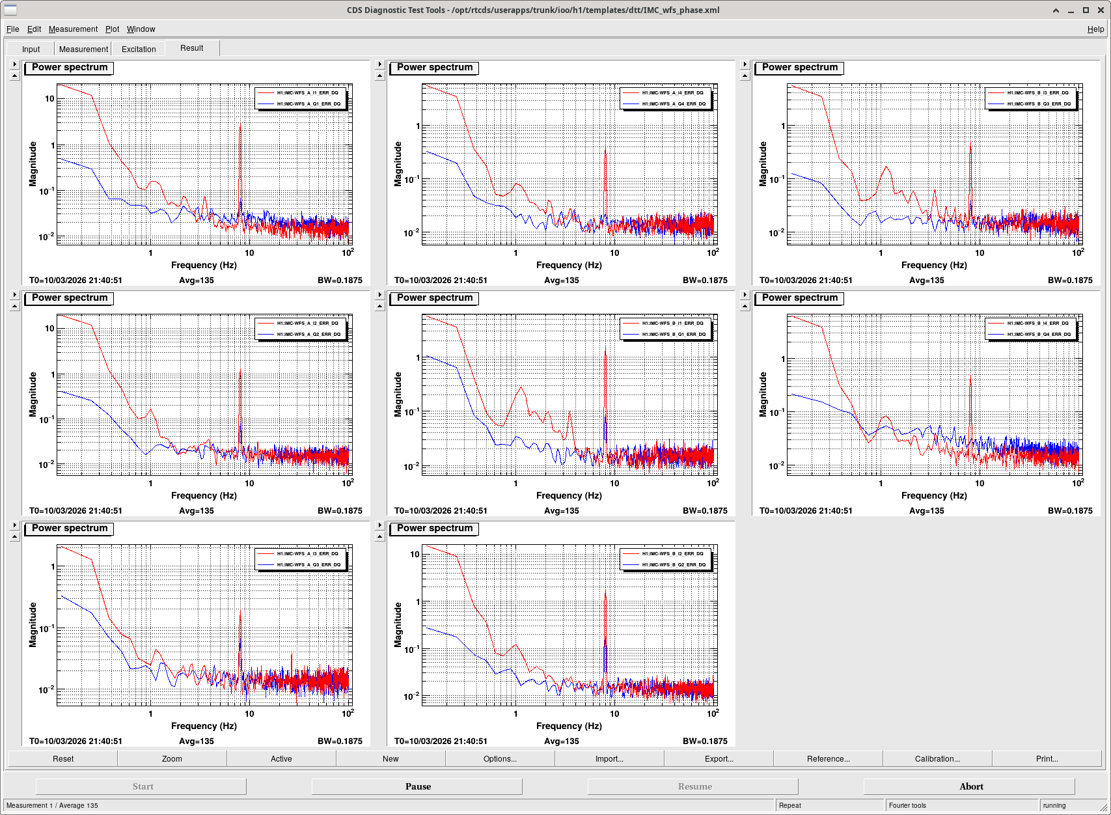Open the Calibration... dialog
This screenshot has width=1111, height=815.
(x=937, y=759)
